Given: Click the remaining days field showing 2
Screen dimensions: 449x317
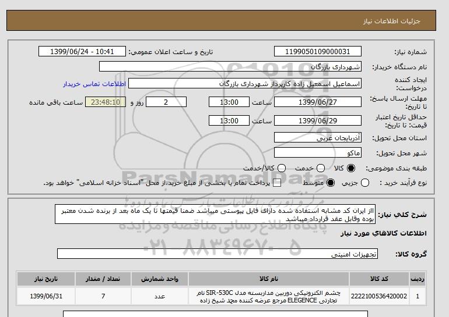Looking at the screenshot, I should tap(166, 102).
